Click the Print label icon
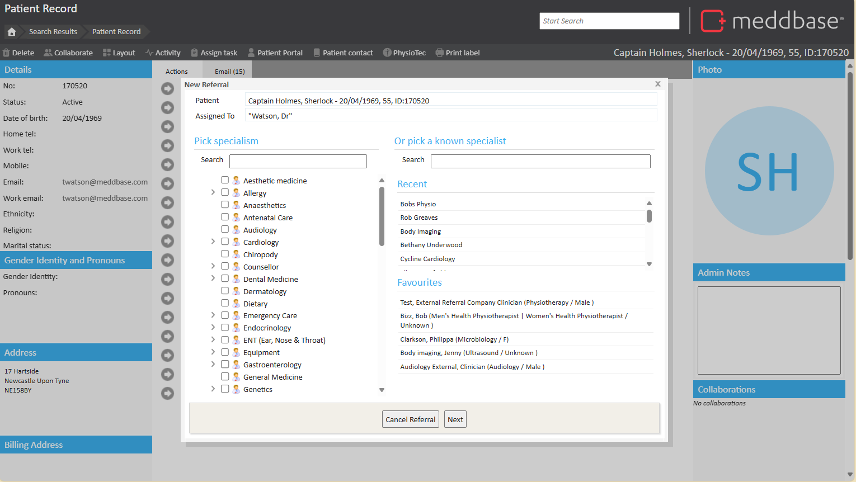The height and width of the screenshot is (482, 856). pos(440,53)
